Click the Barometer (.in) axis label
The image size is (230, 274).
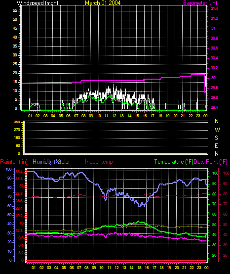coord(200,3)
